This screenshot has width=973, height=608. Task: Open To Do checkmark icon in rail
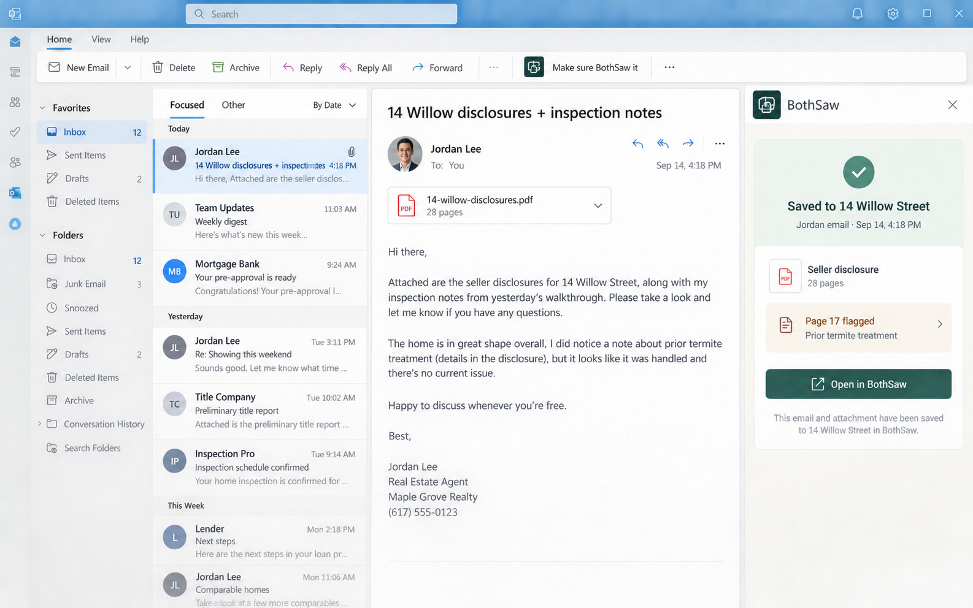[15, 132]
